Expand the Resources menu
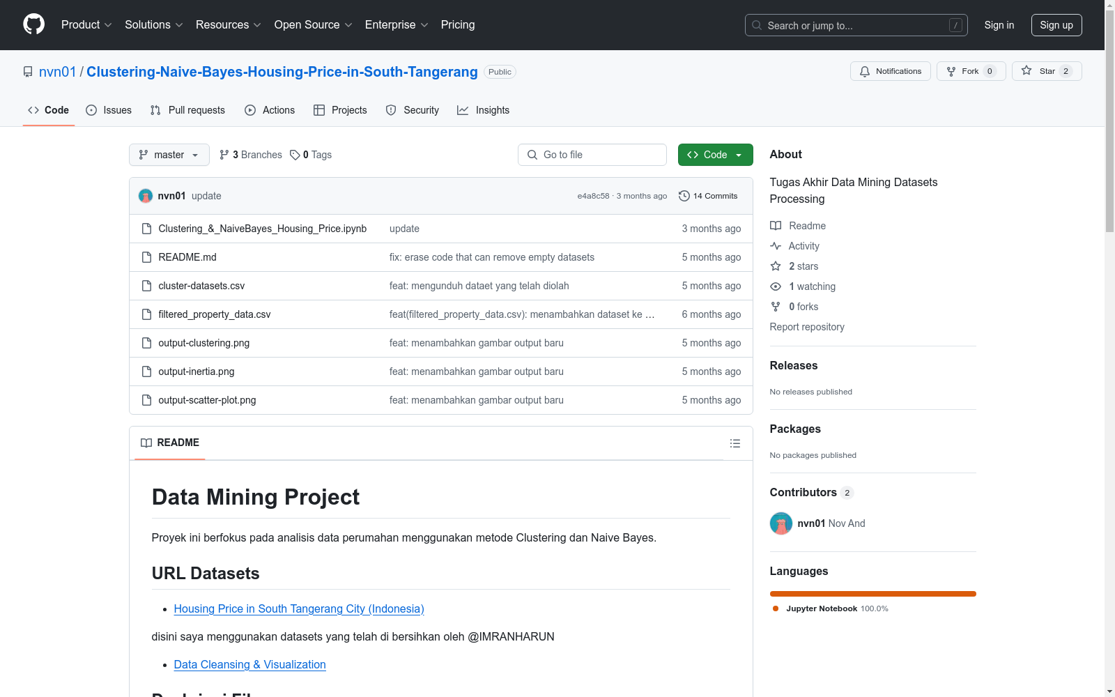Viewport: 1115px width, 697px height. coord(229,24)
